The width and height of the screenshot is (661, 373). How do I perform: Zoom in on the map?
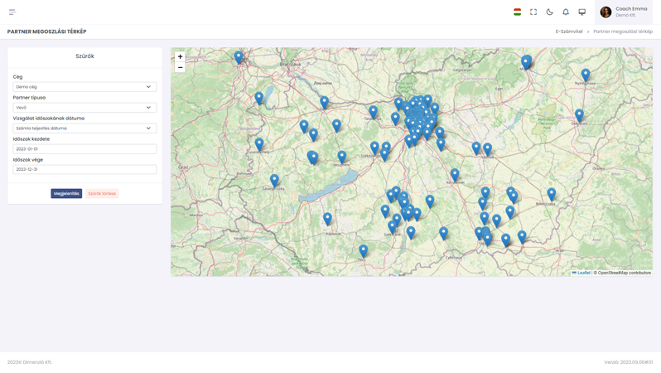click(x=180, y=57)
